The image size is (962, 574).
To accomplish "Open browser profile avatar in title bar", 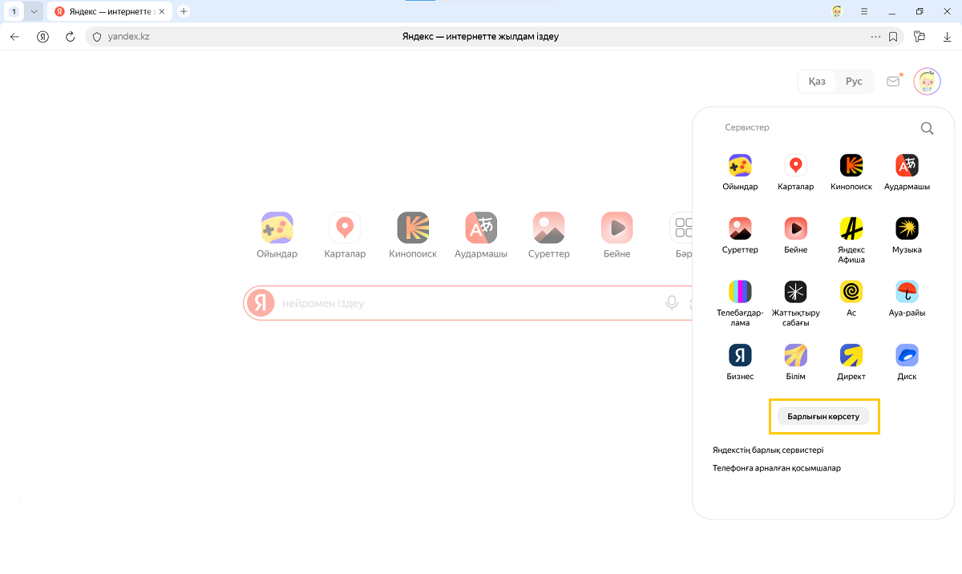I will point(837,11).
